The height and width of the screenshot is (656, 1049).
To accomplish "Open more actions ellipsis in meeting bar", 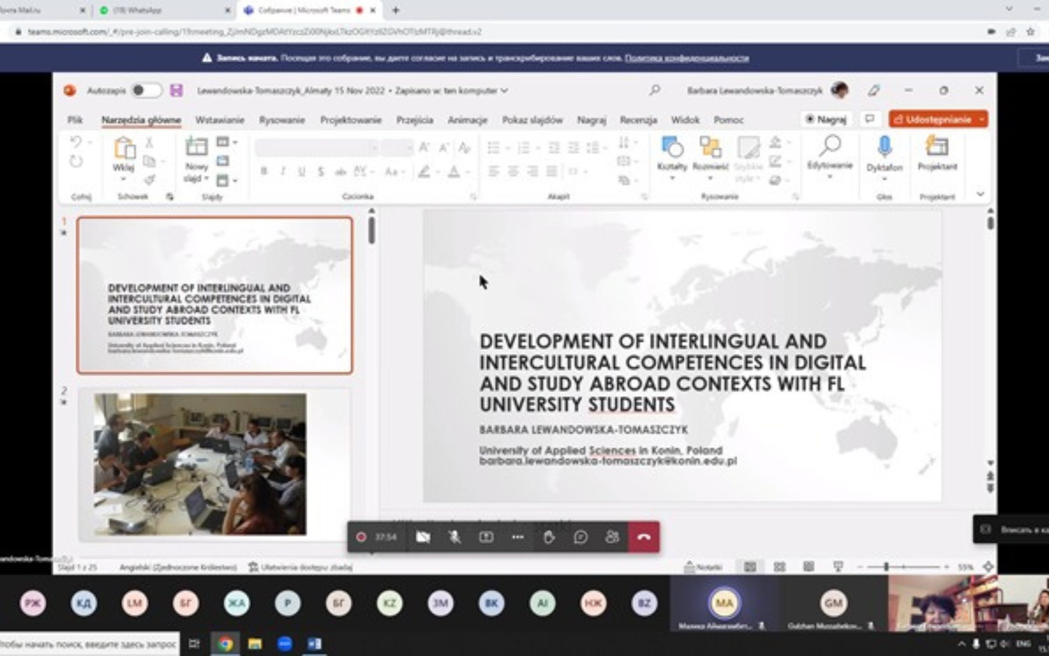I will pyautogui.click(x=518, y=537).
